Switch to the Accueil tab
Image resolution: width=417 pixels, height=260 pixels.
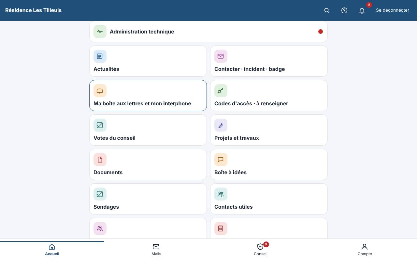52,250
